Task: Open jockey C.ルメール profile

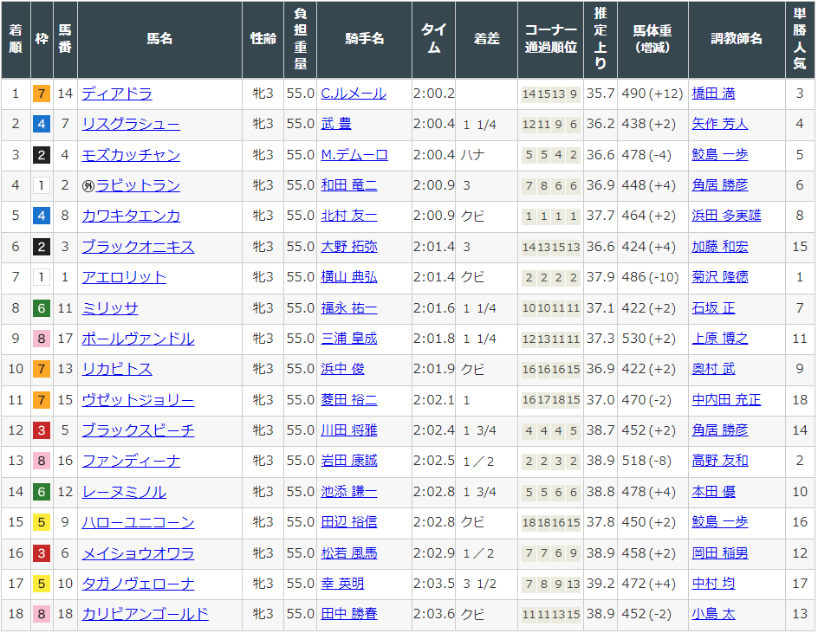Action: pyautogui.click(x=354, y=94)
